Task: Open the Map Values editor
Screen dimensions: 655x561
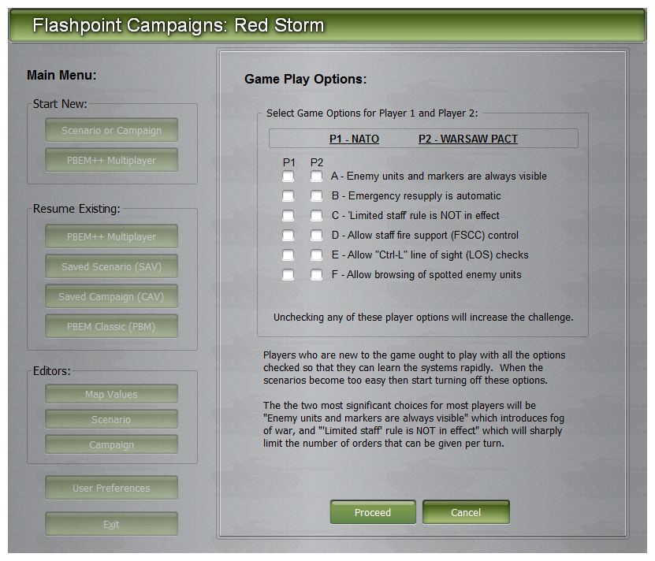Action: click(x=111, y=394)
